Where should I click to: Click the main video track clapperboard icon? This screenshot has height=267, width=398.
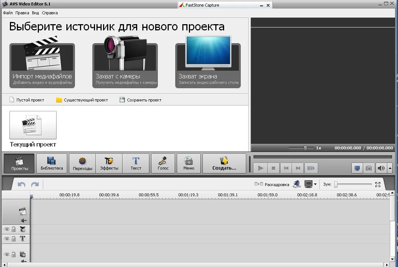[x=22, y=211]
